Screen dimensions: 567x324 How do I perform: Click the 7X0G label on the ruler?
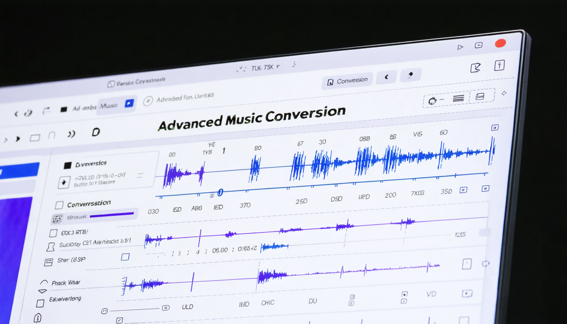click(x=418, y=193)
